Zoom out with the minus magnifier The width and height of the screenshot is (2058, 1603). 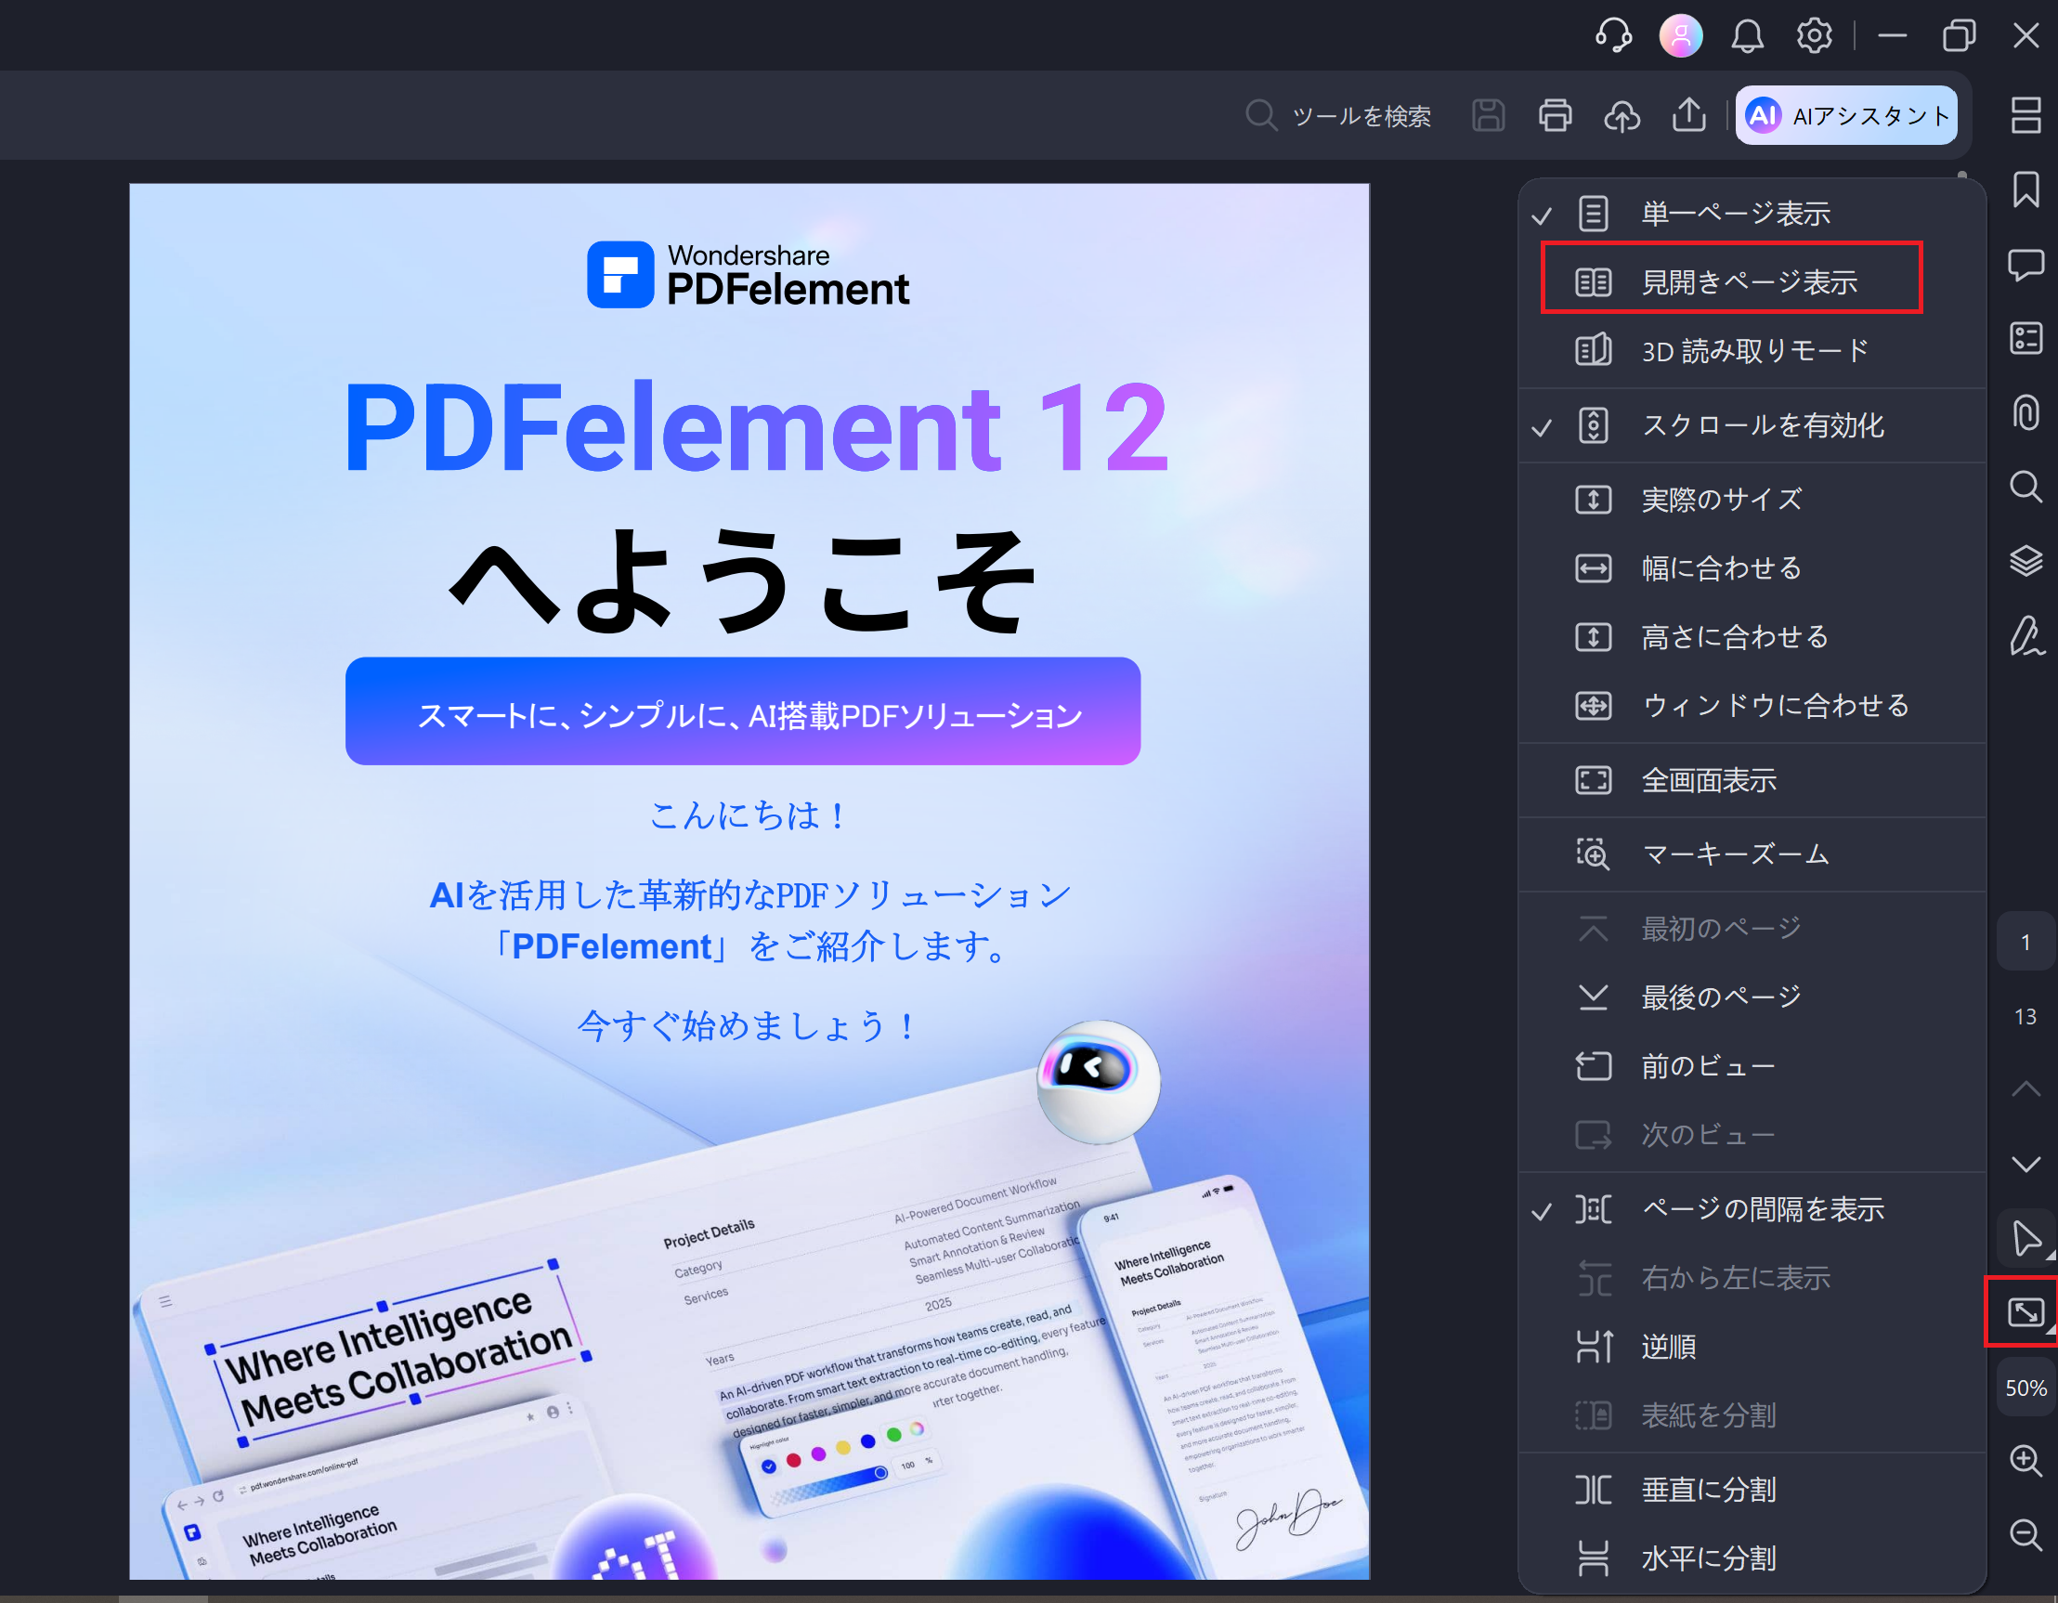[2026, 1535]
